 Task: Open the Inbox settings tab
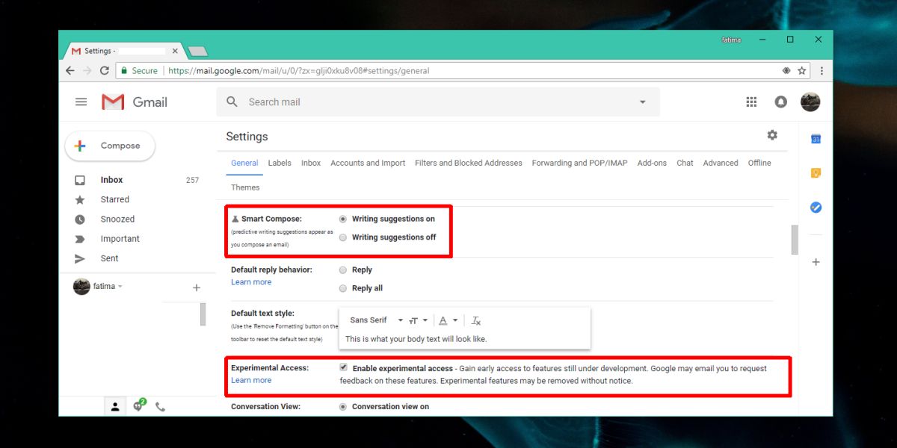pos(311,163)
